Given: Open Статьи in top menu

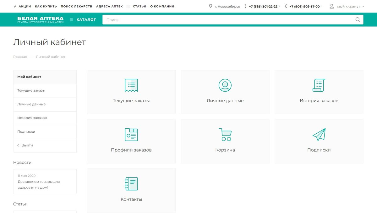Looking at the screenshot, I should point(139,6).
